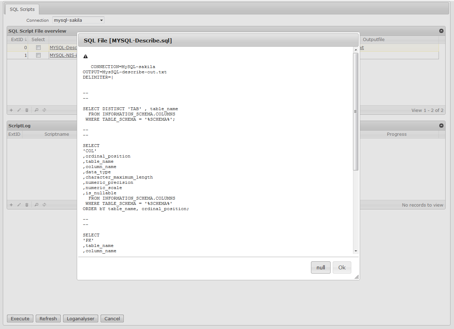The image size is (454, 329).
Task: Check the Select checkbox for ExtID 1
Action: tap(38, 55)
